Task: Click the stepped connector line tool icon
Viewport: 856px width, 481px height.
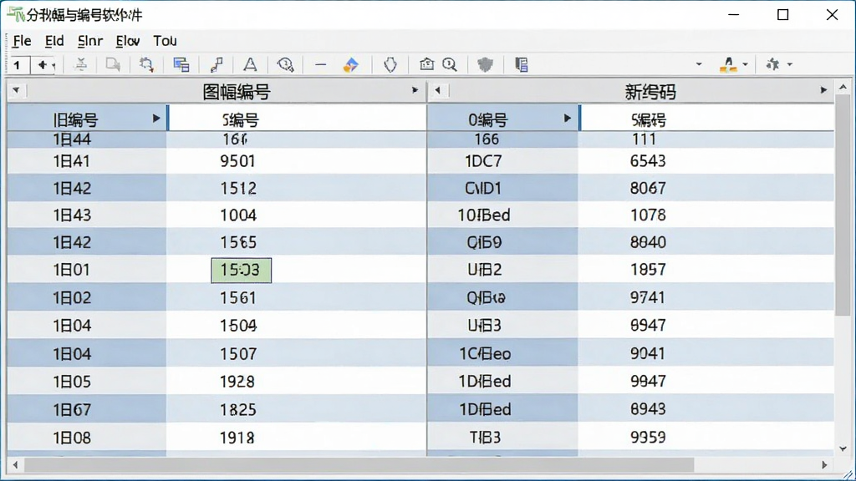Action: (217, 64)
